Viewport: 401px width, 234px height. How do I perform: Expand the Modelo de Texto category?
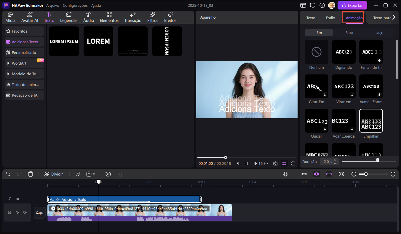pyautogui.click(x=24, y=74)
